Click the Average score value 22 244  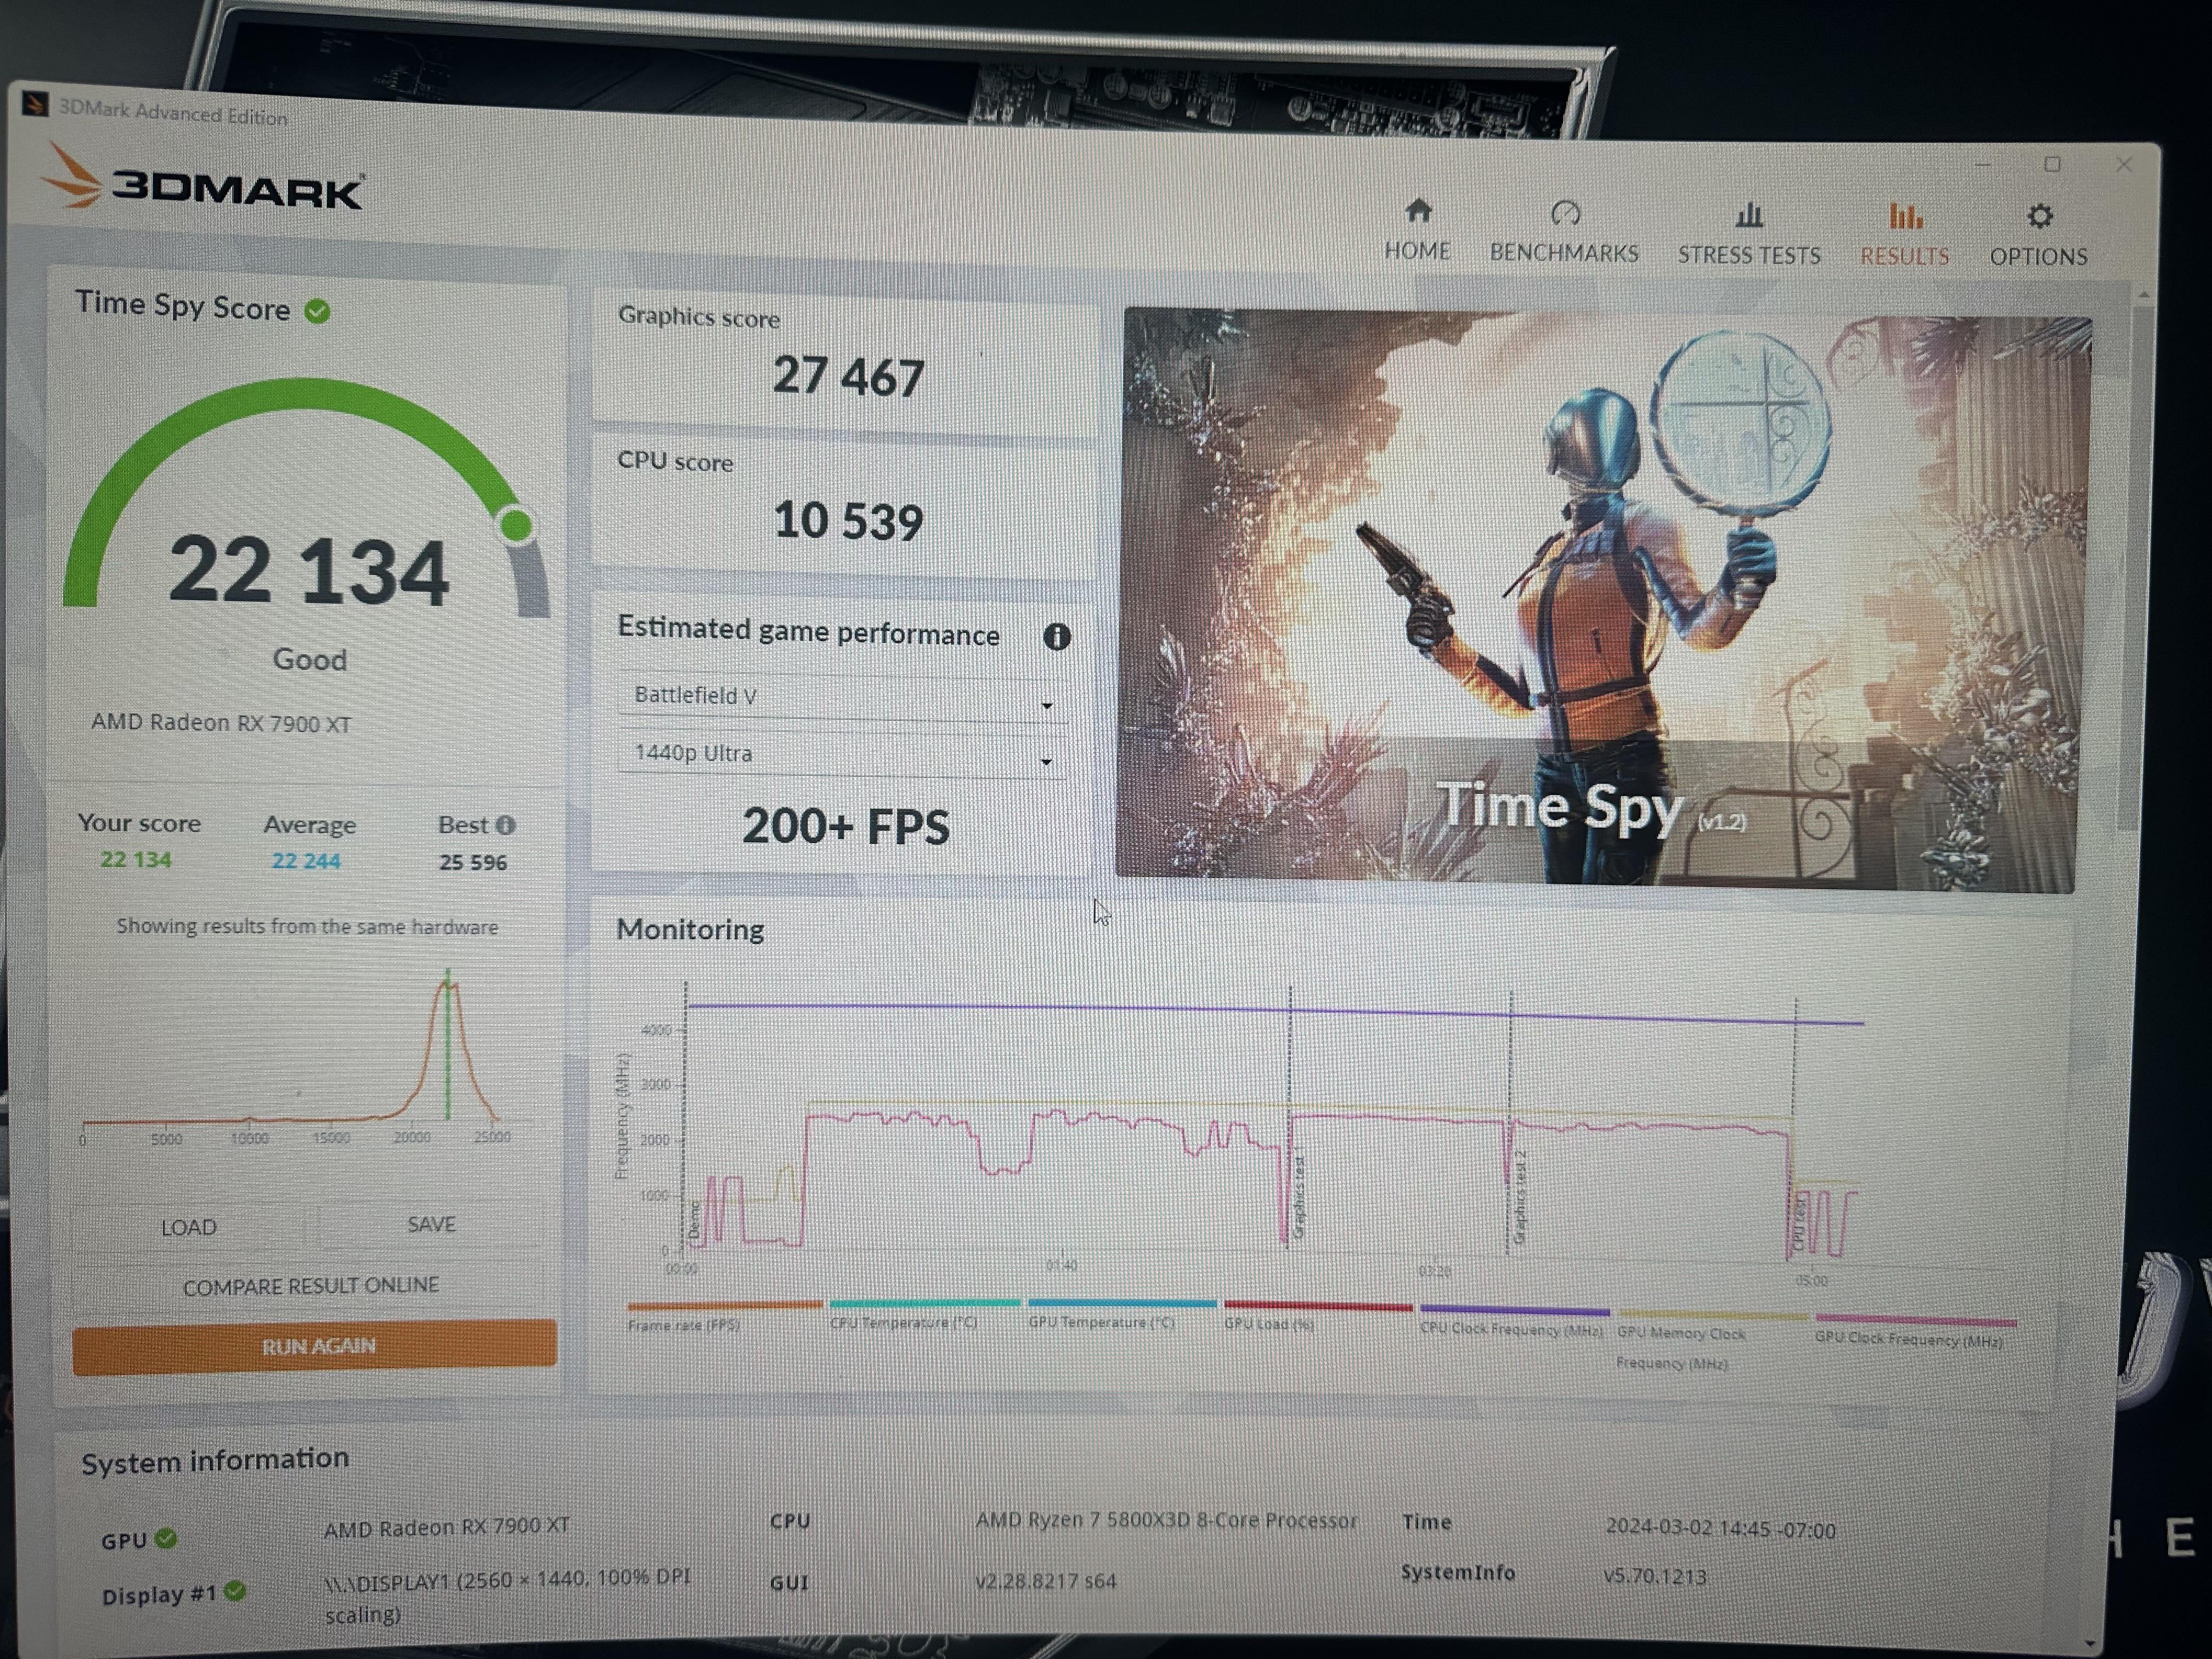tap(306, 861)
